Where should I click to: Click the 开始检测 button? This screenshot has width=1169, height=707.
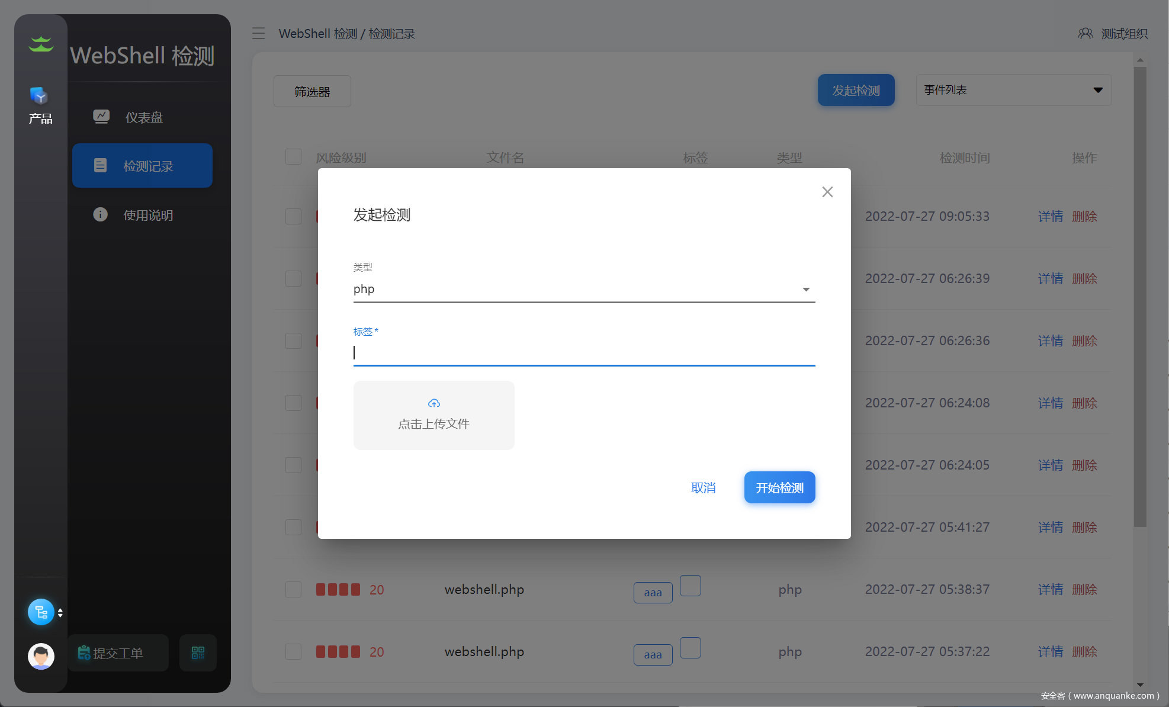pos(779,487)
